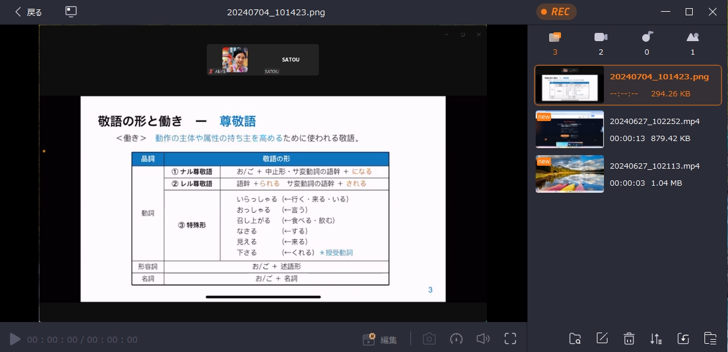Toggle the volume speaker icon
Image resolution: width=728 pixels, height=352 pixels.
point(483,338)
